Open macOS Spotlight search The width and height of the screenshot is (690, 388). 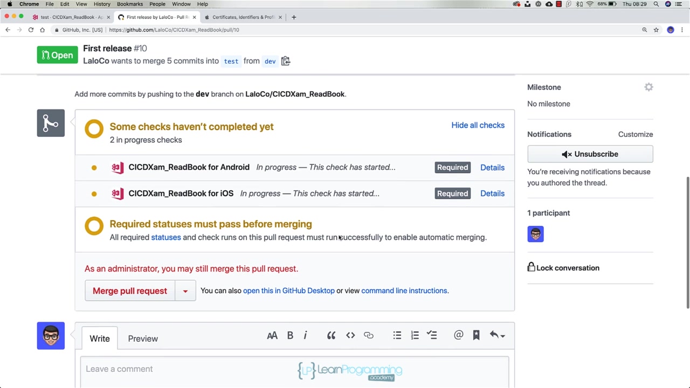pyautogui.click(x=656, y=4)
